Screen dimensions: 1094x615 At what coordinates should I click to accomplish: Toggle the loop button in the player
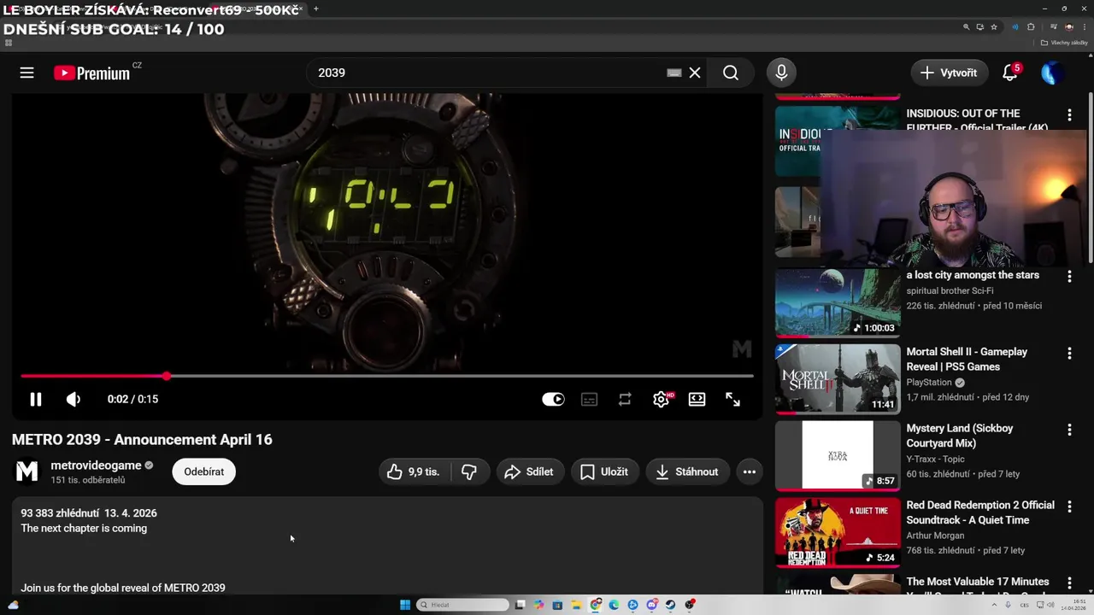625,399
